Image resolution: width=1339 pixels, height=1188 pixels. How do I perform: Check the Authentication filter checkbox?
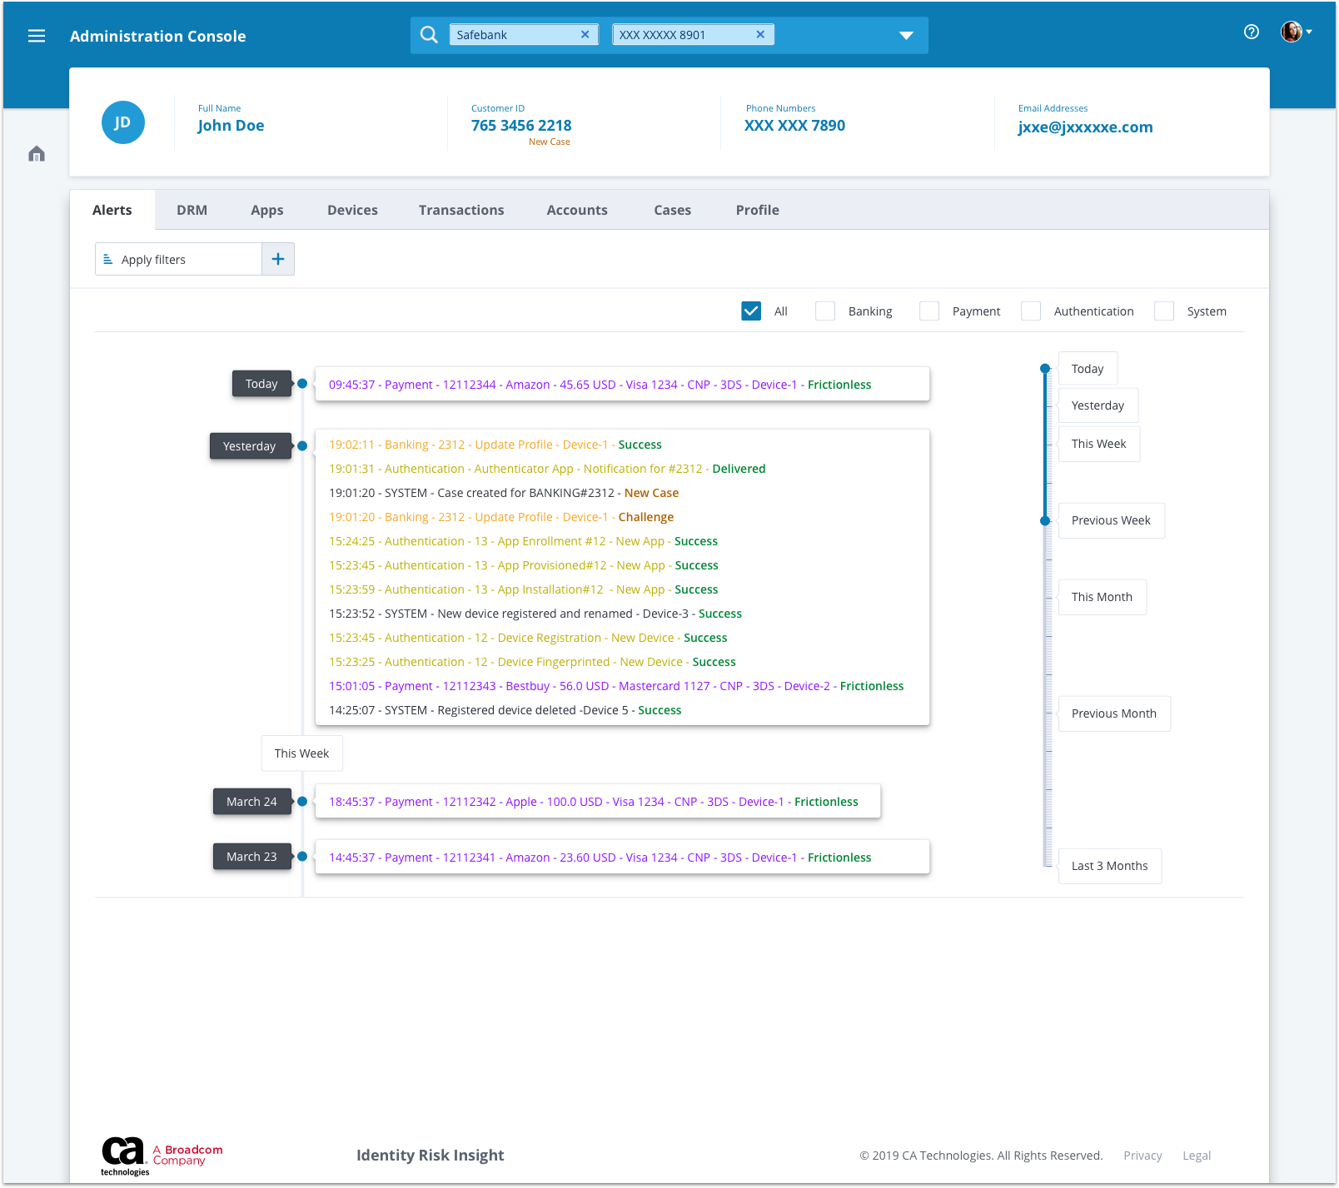[x=1031, y=311]
